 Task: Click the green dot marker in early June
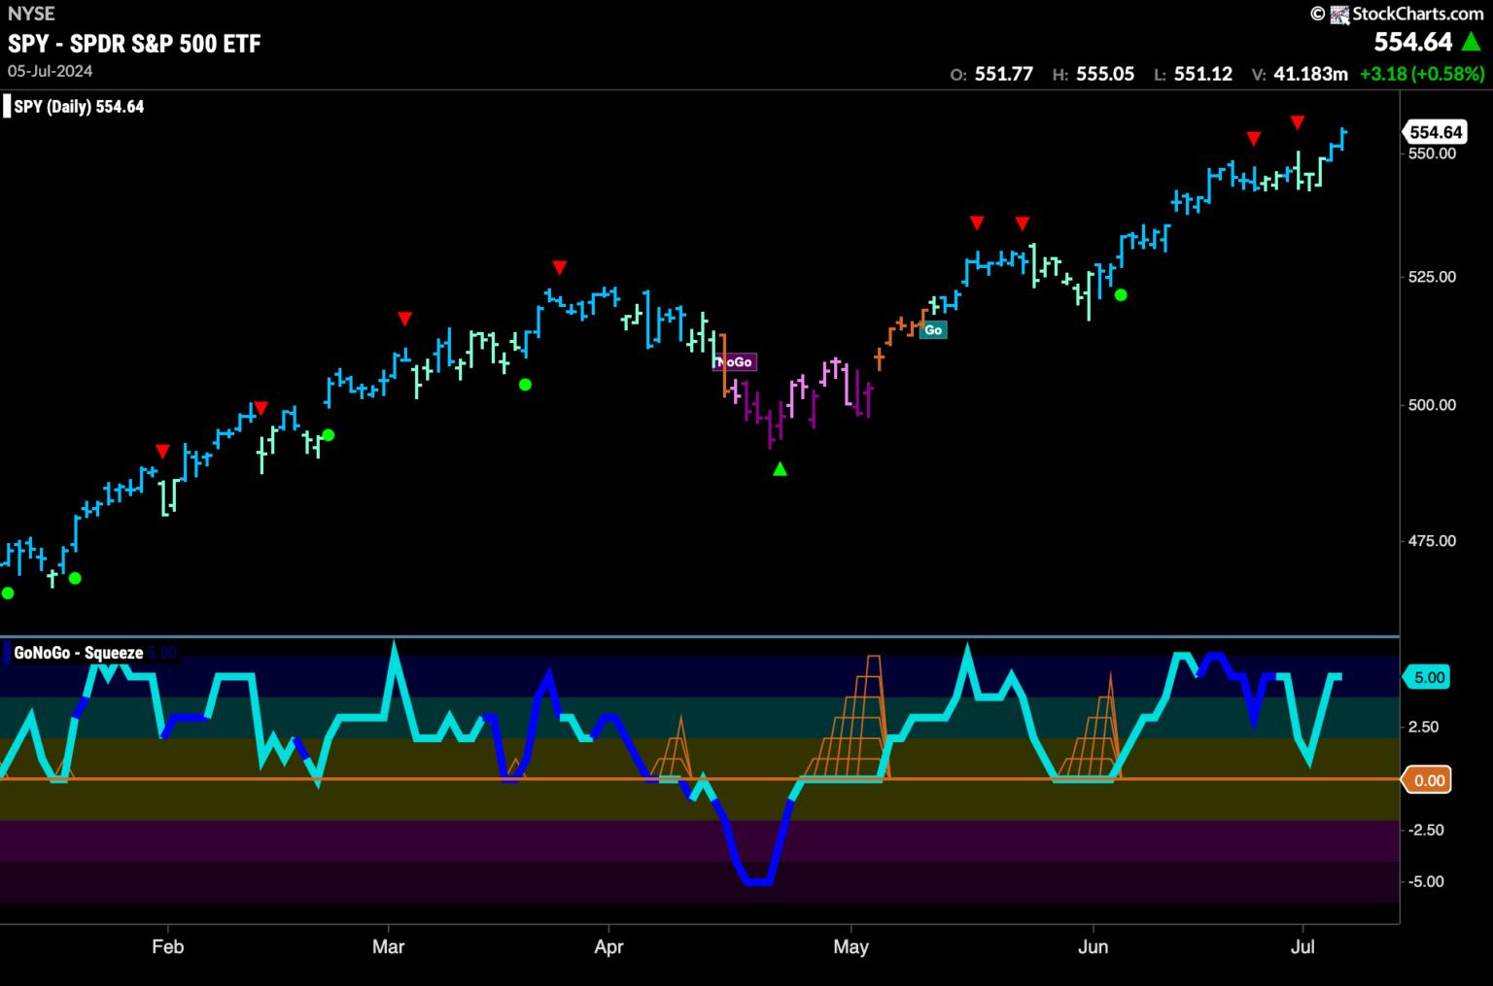1121,294
